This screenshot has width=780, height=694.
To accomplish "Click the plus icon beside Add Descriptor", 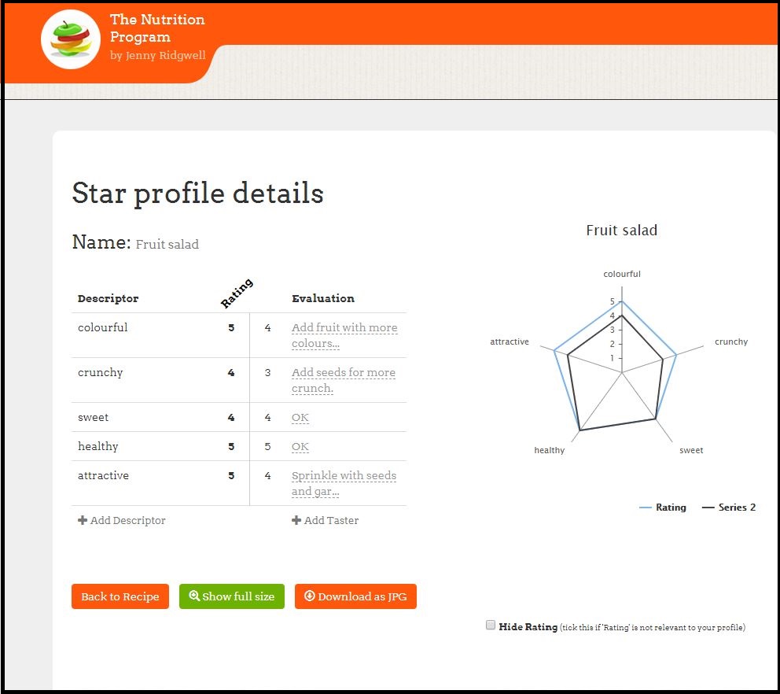I will pyautogui.click(x=83, y=520).
